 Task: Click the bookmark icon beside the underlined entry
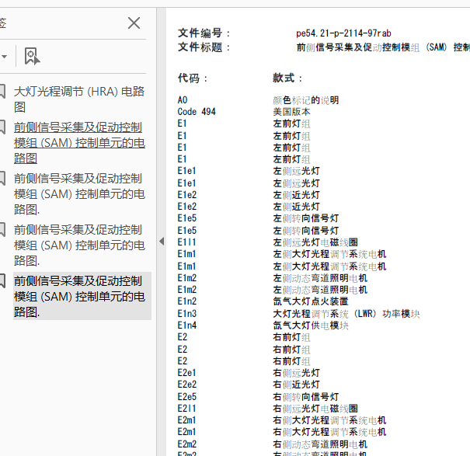coord(2,127)
